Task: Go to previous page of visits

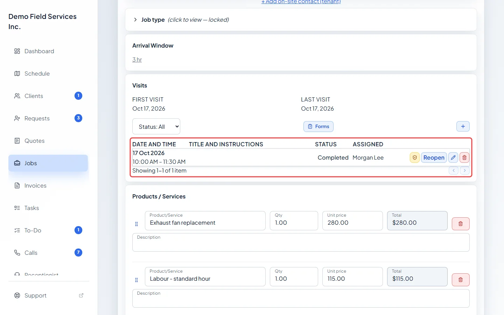Action: (x=454, y=170)
